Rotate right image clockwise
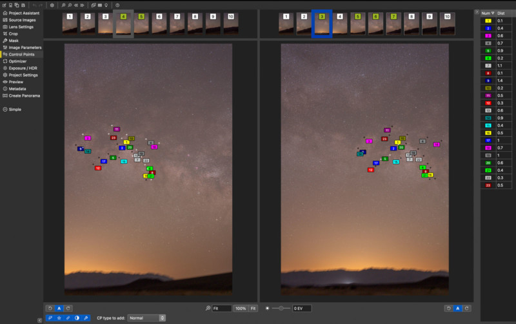516x324 pixels. 466,309
